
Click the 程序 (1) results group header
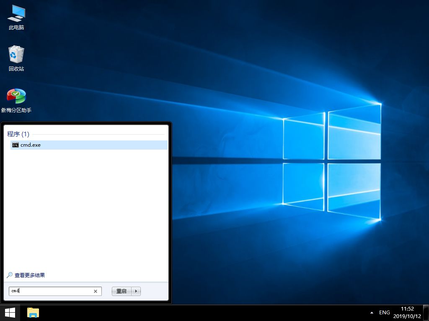18,134
